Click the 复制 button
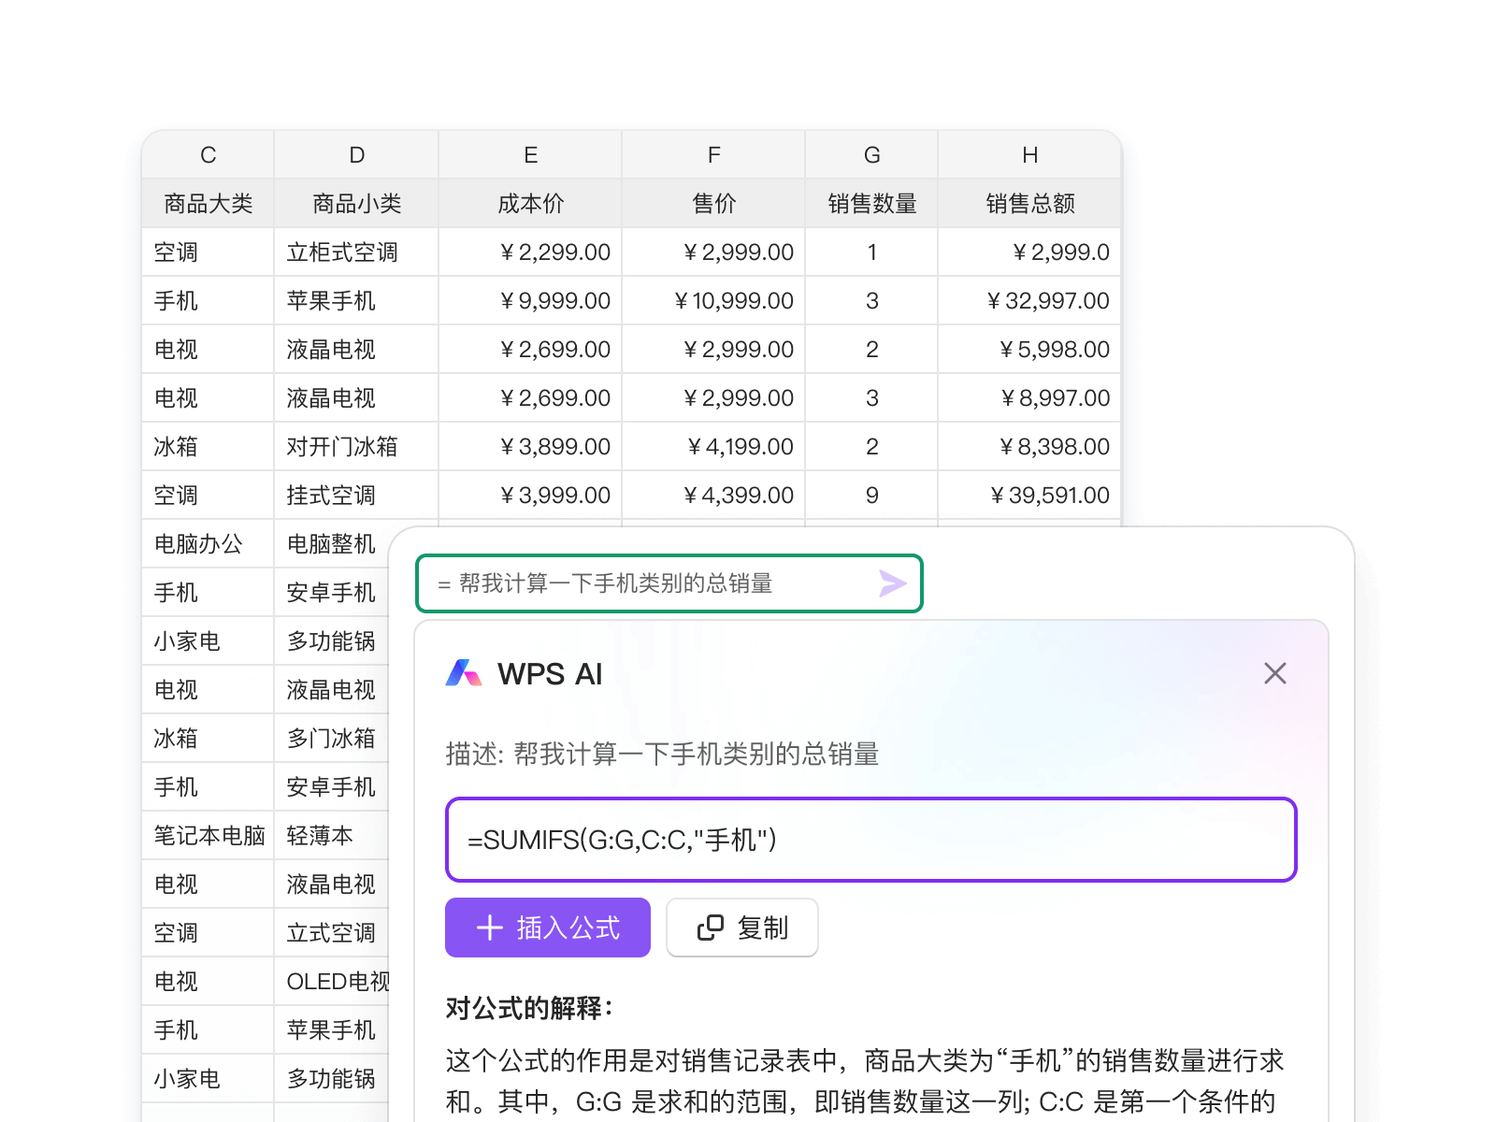 (x=742, y=928)
